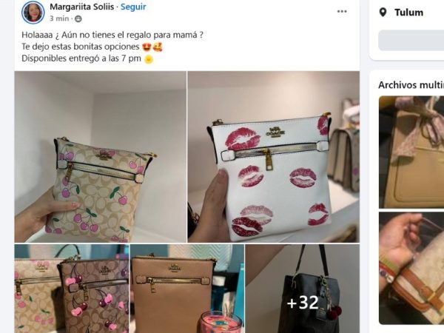
Task: Click the Tulum location label
Action: click(x=408, y=13)
